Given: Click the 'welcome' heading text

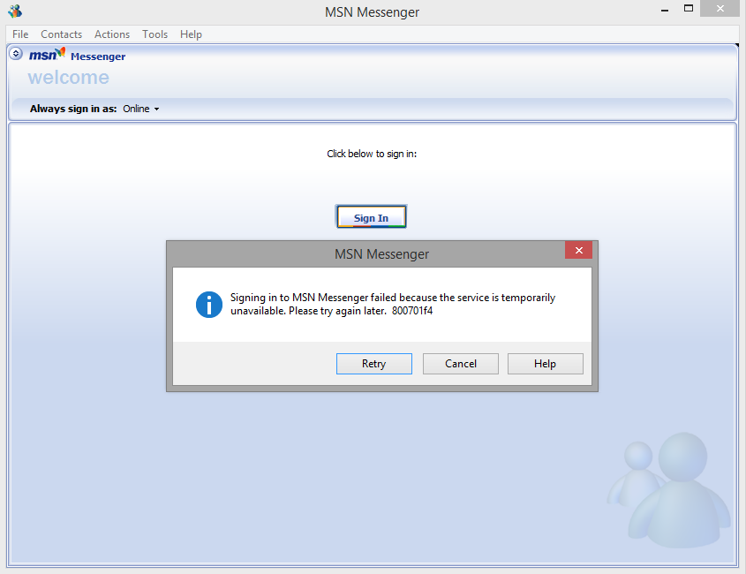Looking at the screenshot, I should click(69, 77).
